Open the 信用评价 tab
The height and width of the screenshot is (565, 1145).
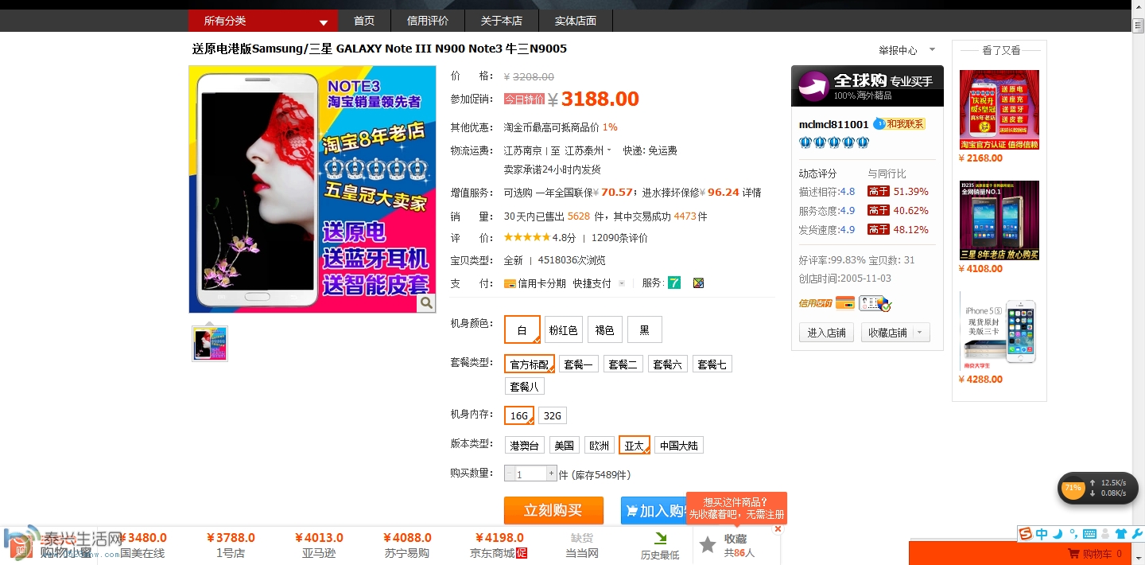[x=428, y=21]
